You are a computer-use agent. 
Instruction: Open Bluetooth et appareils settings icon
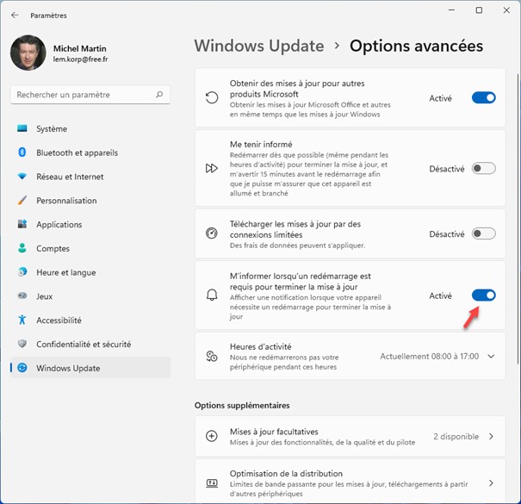point(22,152)
